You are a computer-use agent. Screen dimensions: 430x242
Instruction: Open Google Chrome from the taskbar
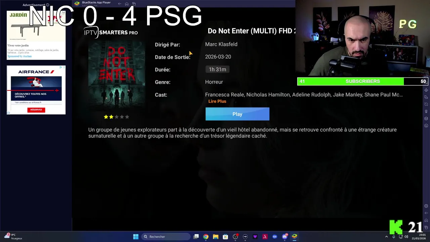coord(206,237)
